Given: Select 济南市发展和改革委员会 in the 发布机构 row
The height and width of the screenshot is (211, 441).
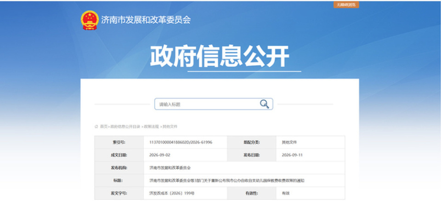Looking at the screenshot, I should pos(170,168).
